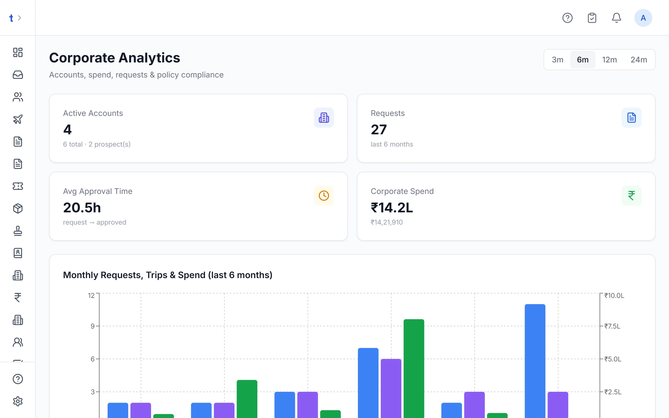Expand sidebar with chevron next to logo
Image resolution: width=669 pixels, height=418 pixels.
click(20, 18)
